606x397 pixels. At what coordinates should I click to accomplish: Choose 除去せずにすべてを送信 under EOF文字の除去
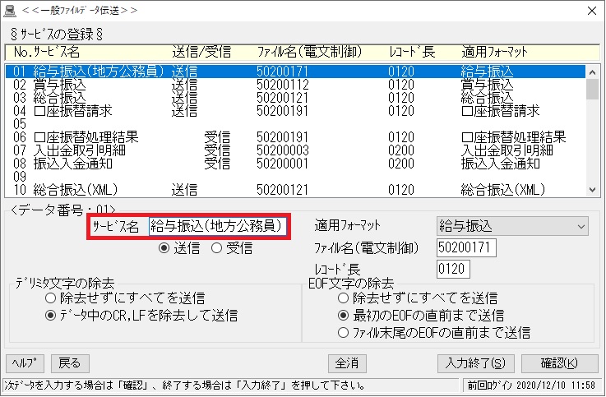418,298
